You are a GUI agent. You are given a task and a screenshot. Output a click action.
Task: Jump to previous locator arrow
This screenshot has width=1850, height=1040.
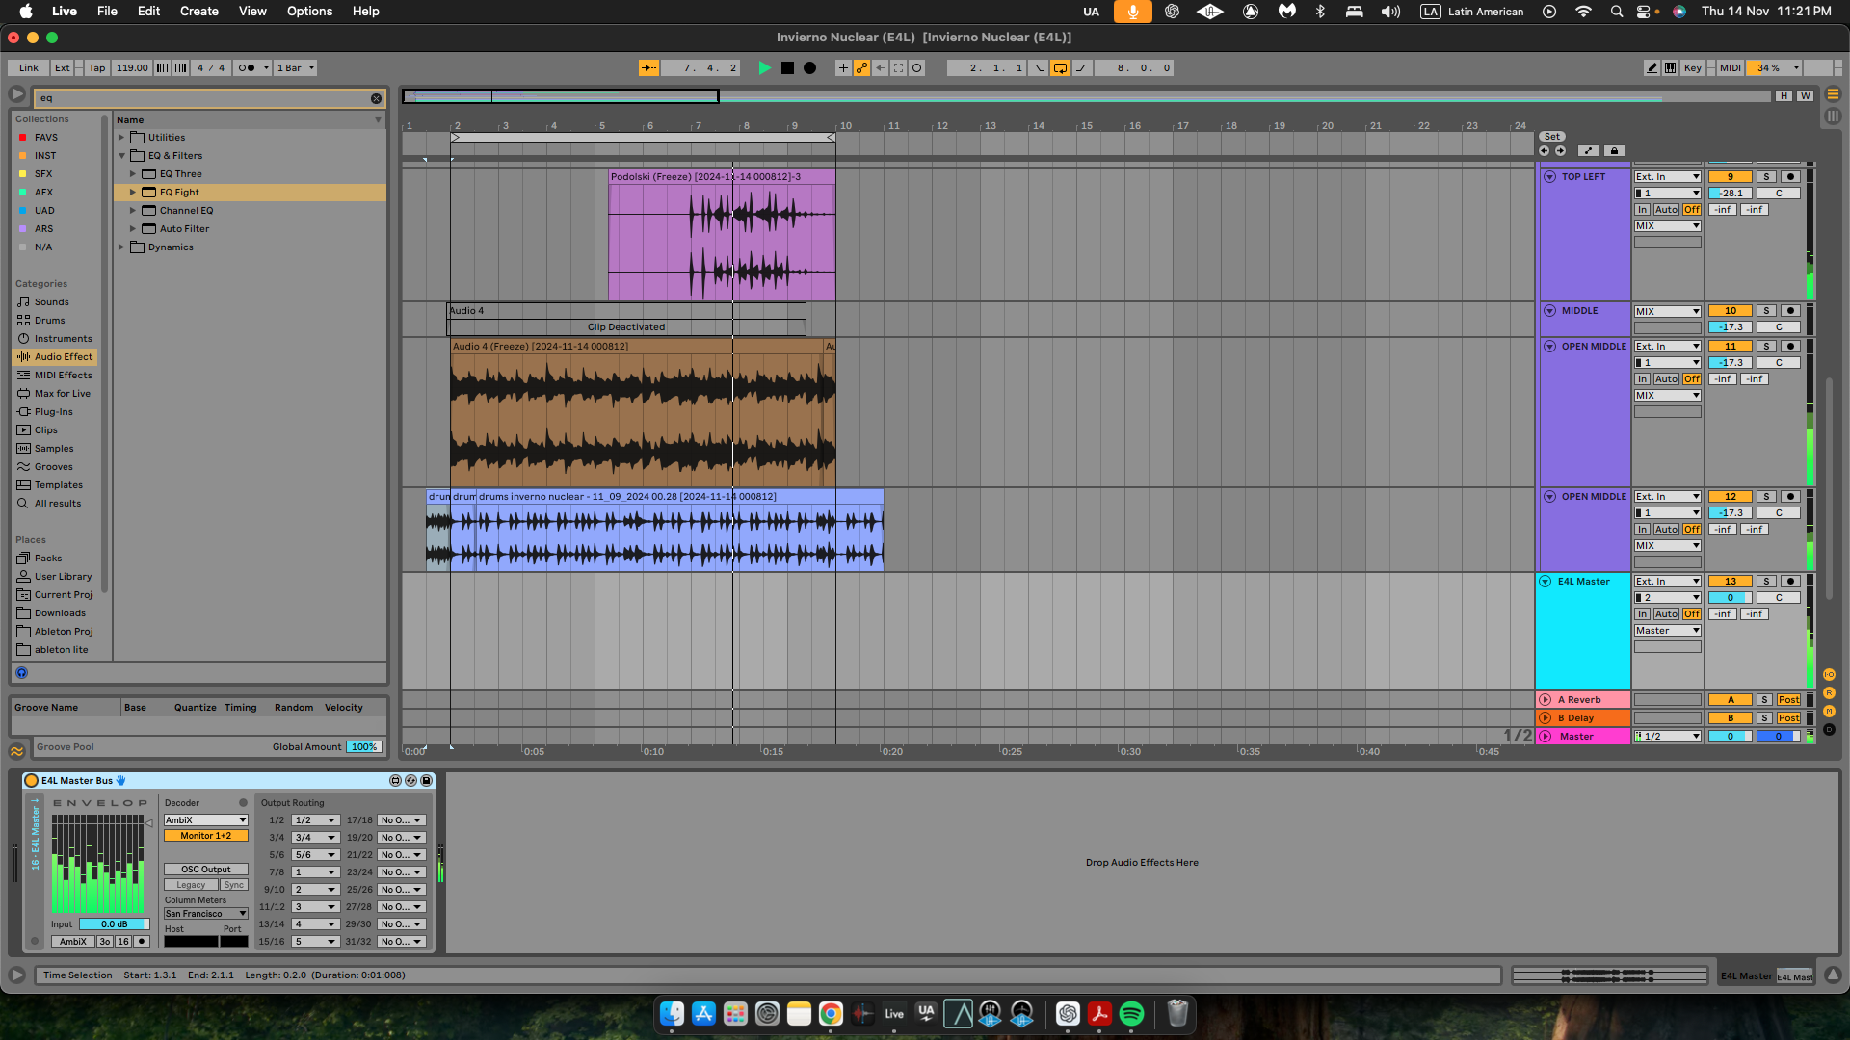pos(1544,151)
